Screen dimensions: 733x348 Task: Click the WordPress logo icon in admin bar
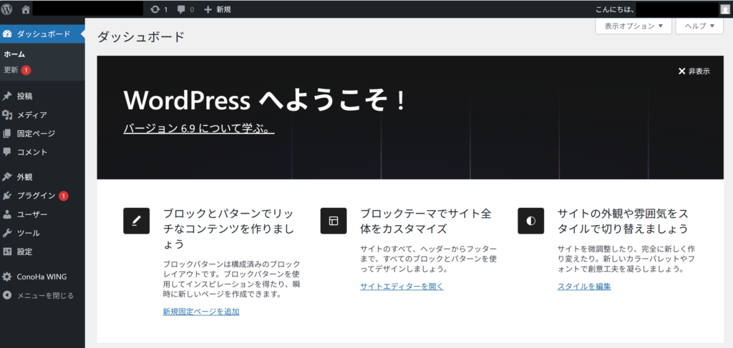click(7, 9)
